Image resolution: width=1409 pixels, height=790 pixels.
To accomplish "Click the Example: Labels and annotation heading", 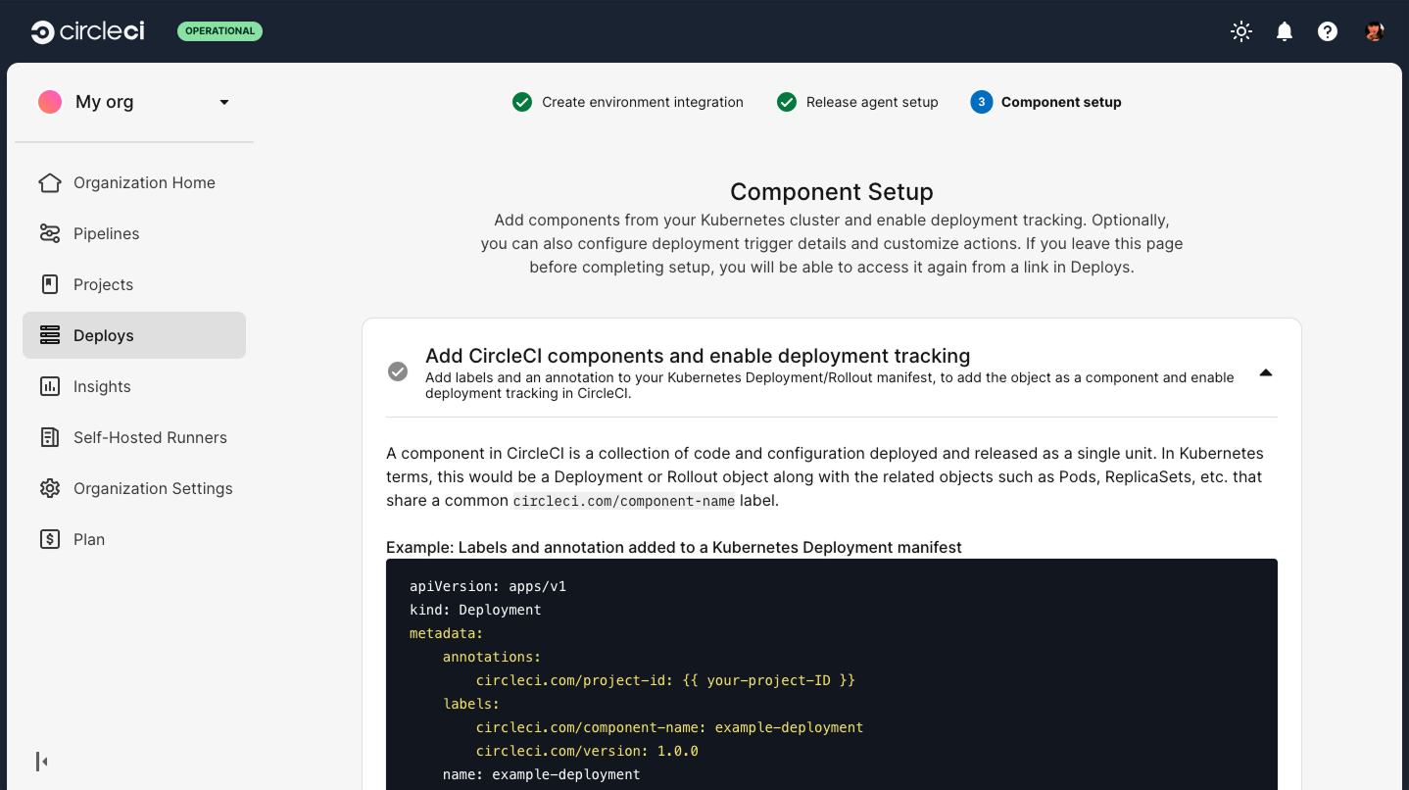I will [x=674, y=547].
